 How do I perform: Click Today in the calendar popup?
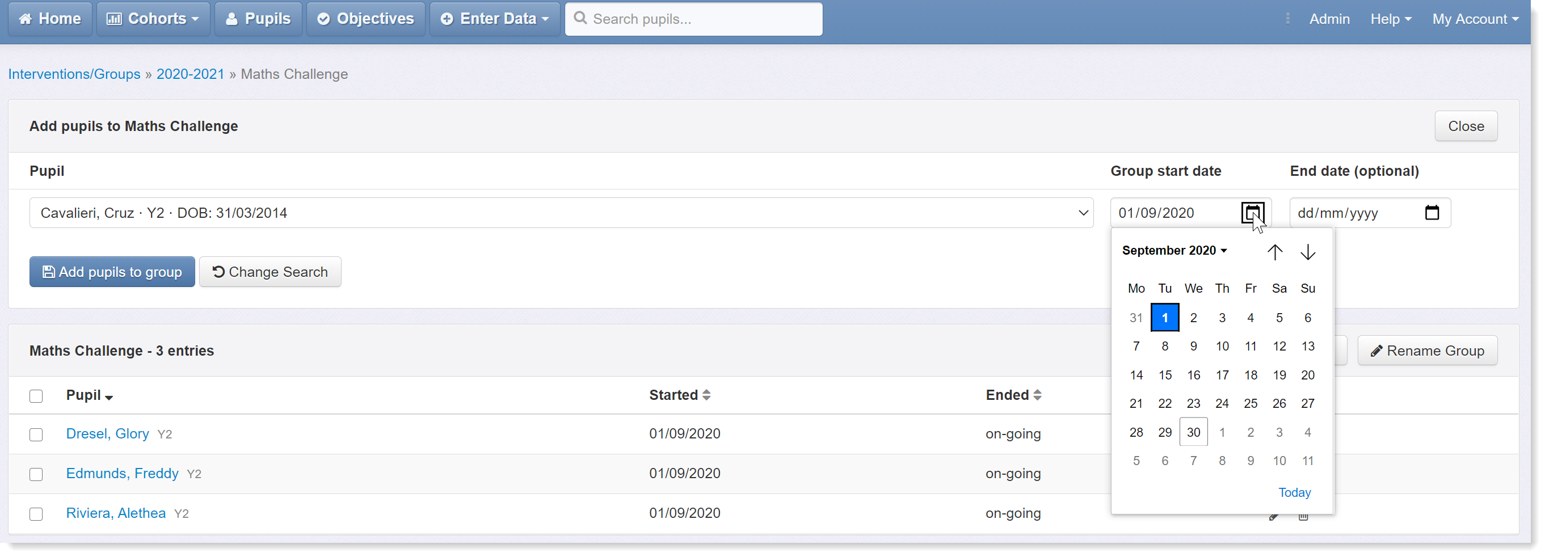point(1294,492)
